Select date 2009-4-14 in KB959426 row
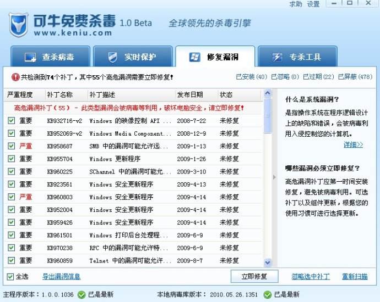380x302 pixels. coord(192,222)
